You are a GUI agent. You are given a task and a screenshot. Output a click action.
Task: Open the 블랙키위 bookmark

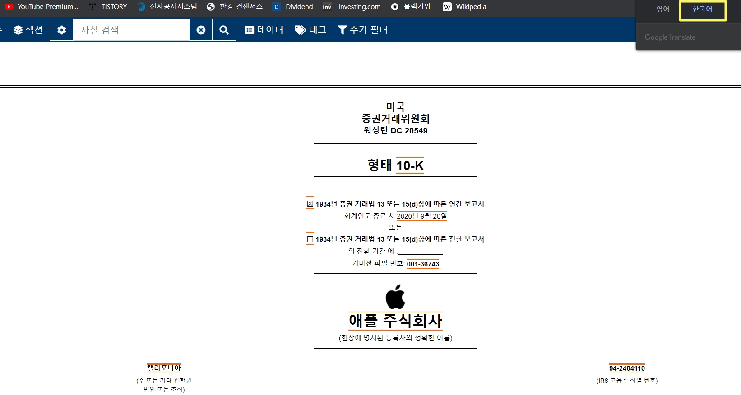pyautogui.click(x=411, y=7)
